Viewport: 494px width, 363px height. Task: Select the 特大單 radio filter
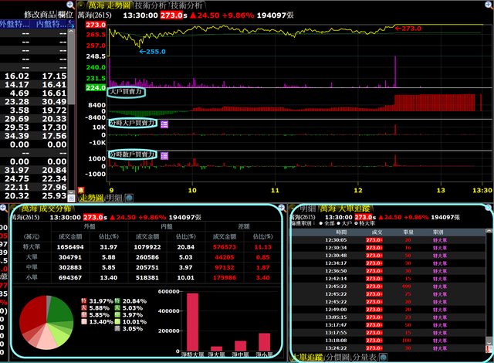click(x=352, y=223)
